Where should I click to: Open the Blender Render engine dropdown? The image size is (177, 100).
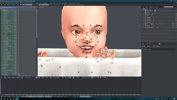[x=58, y=5]
